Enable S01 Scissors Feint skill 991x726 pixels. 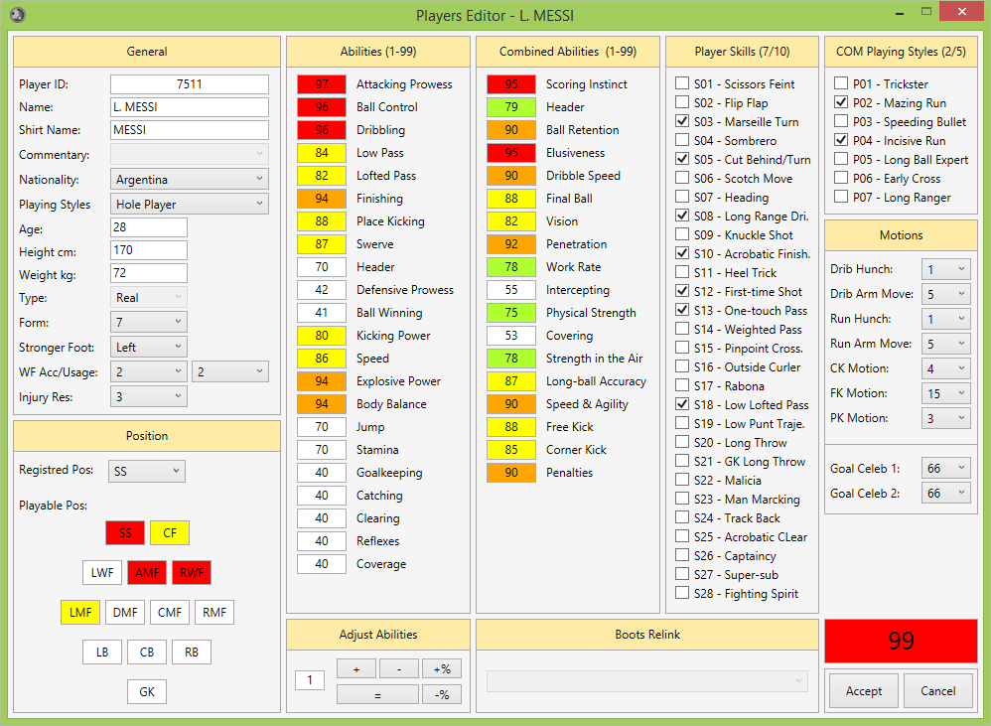coord(682,83)
